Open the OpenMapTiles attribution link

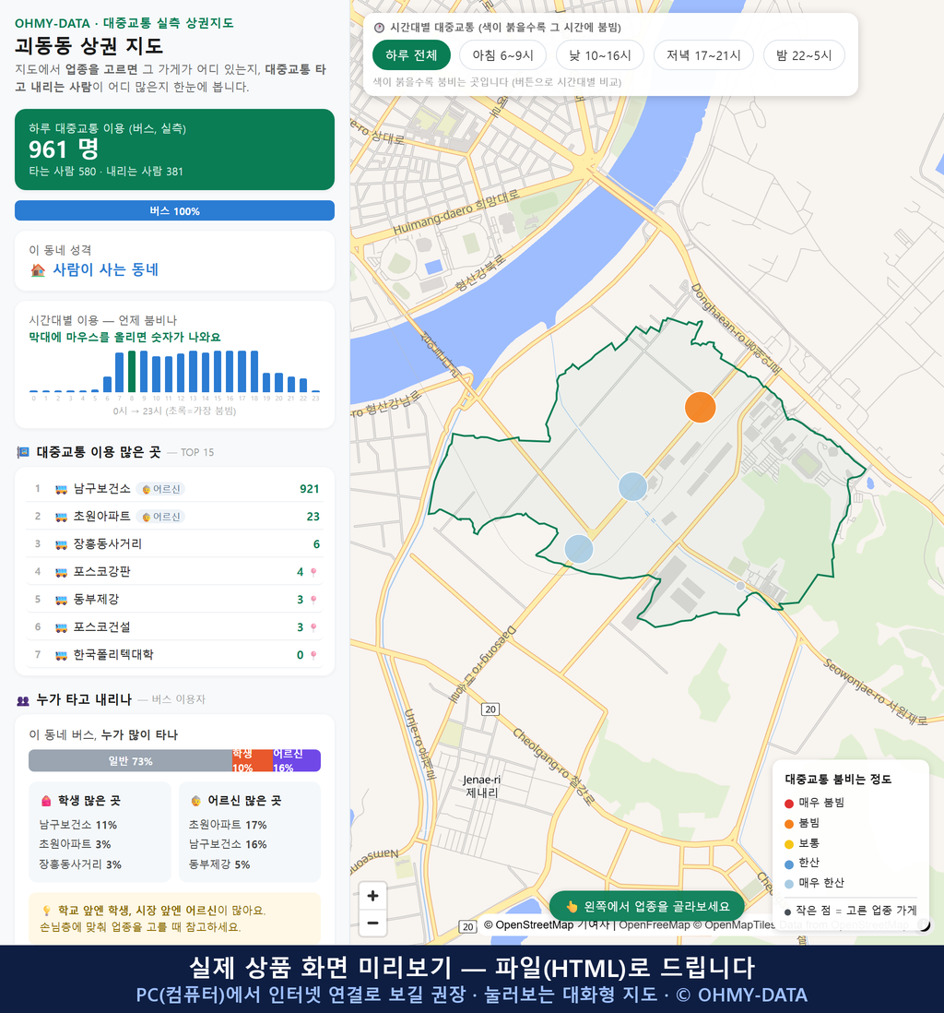pos(734,925)
